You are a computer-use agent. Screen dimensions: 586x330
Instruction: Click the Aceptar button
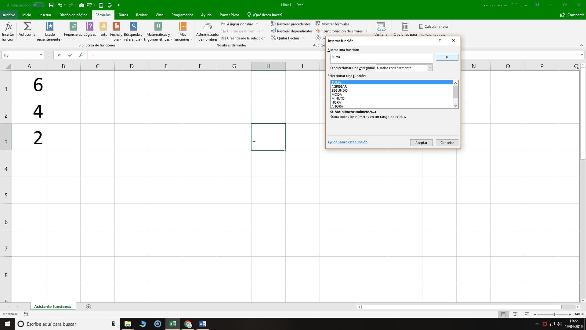click(x=421, y=143)
